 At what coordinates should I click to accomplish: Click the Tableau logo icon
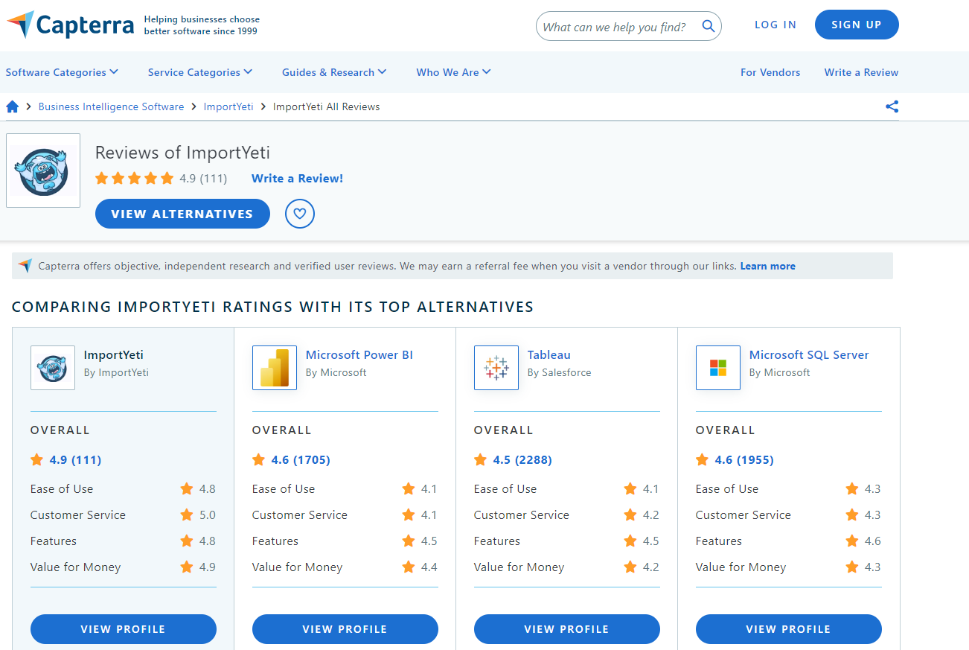pos(496,368)
